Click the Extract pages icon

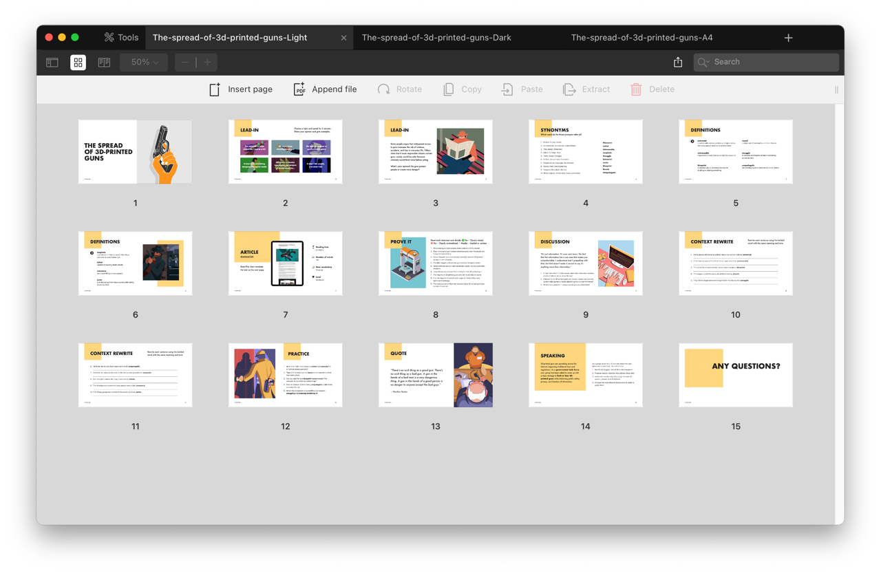(569, 89)
